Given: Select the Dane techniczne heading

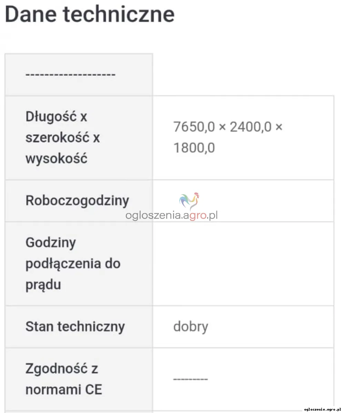Looking at the screenshot, I should pyautogui.click(x=90, y=14).
